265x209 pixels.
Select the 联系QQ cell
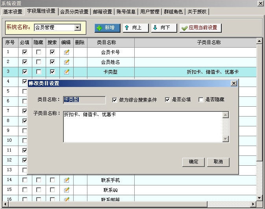(111, 190)
